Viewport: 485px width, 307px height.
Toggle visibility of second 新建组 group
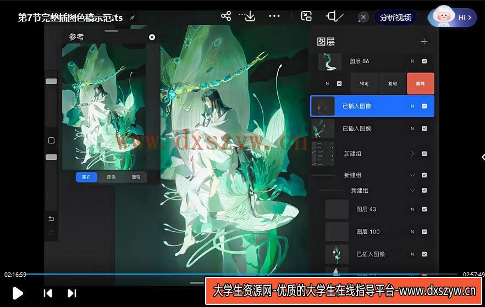click(425, 175)
